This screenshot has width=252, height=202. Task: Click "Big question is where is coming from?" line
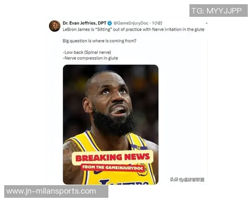coord(99,41)
